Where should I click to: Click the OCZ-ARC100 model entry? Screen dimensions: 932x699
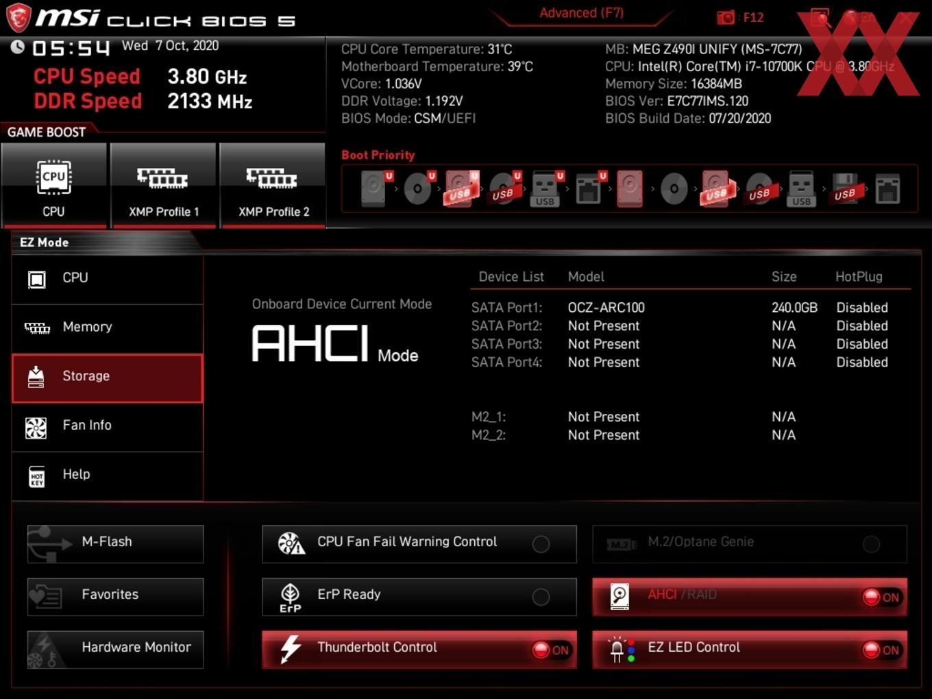[606, 308]
